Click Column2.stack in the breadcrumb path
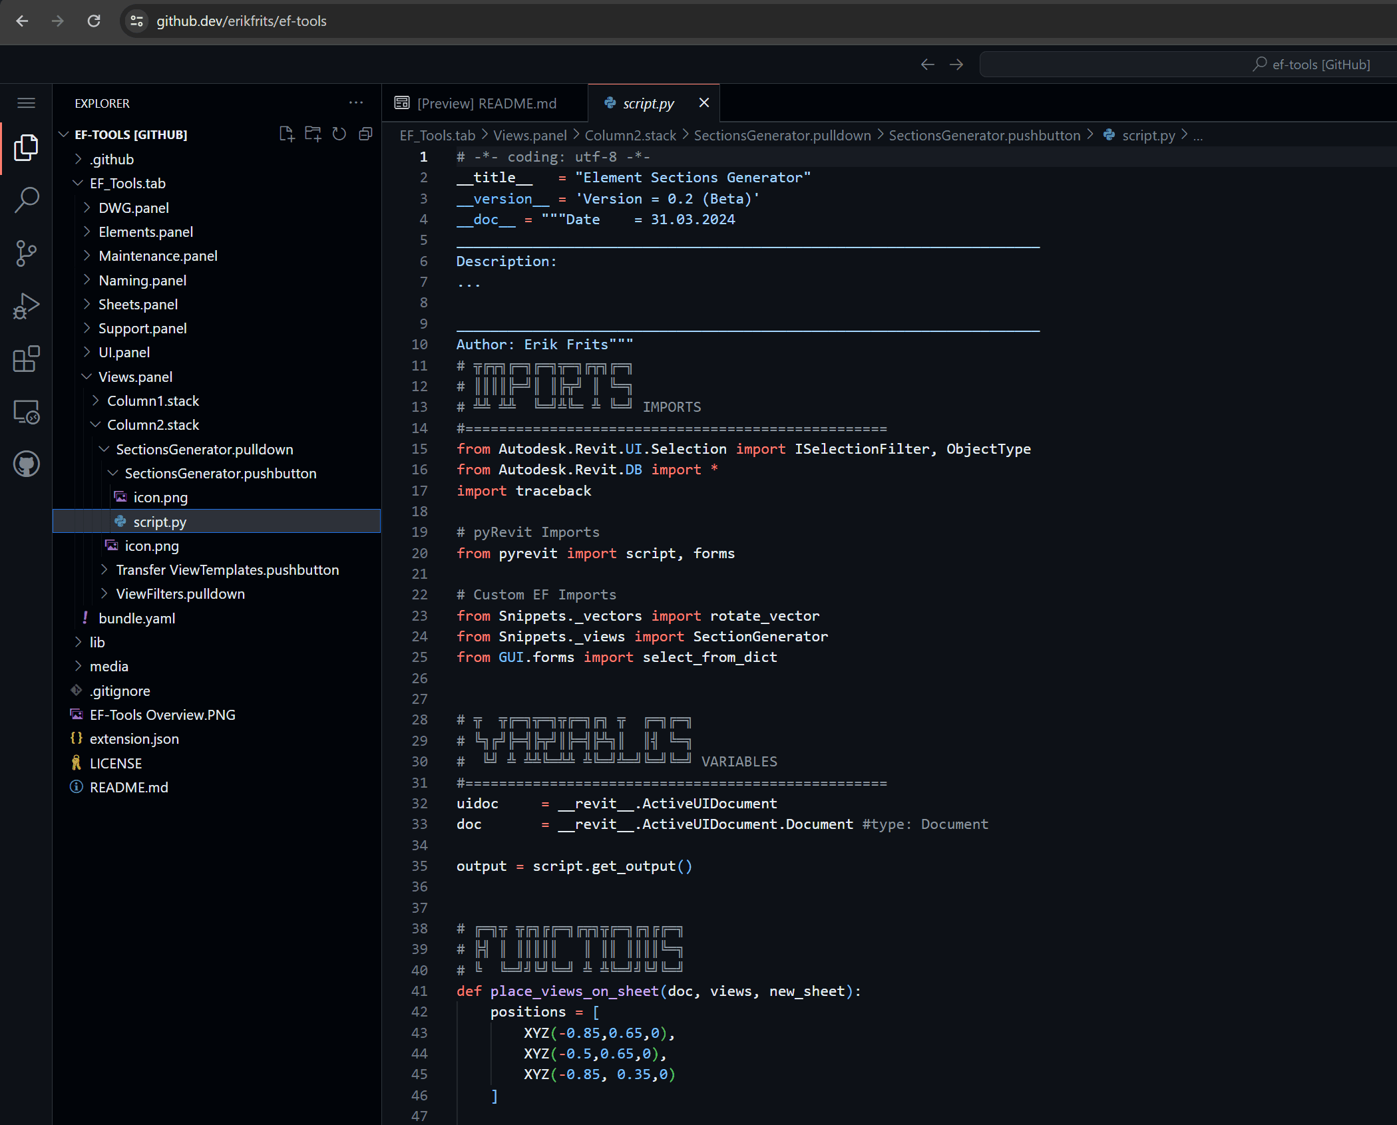 tap(630, 135)
